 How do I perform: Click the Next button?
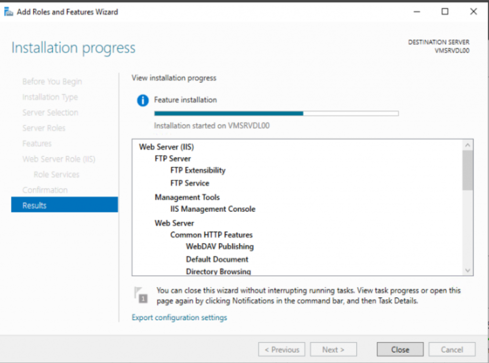[333, 349]
